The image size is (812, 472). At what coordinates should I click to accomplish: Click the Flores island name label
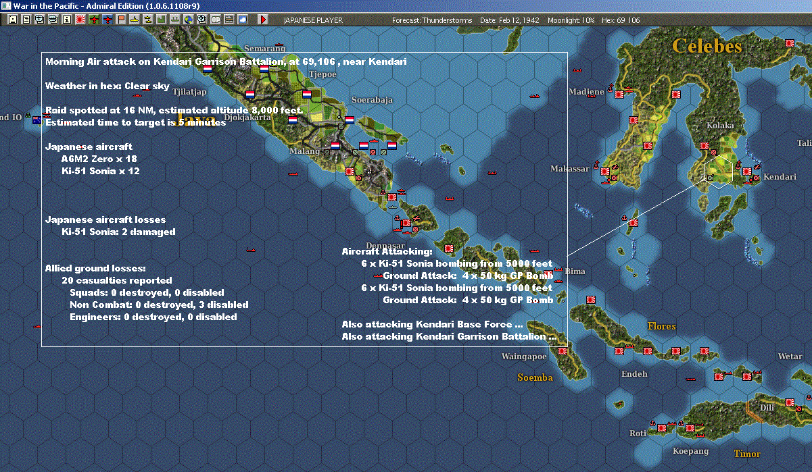(x=661, y=326)
